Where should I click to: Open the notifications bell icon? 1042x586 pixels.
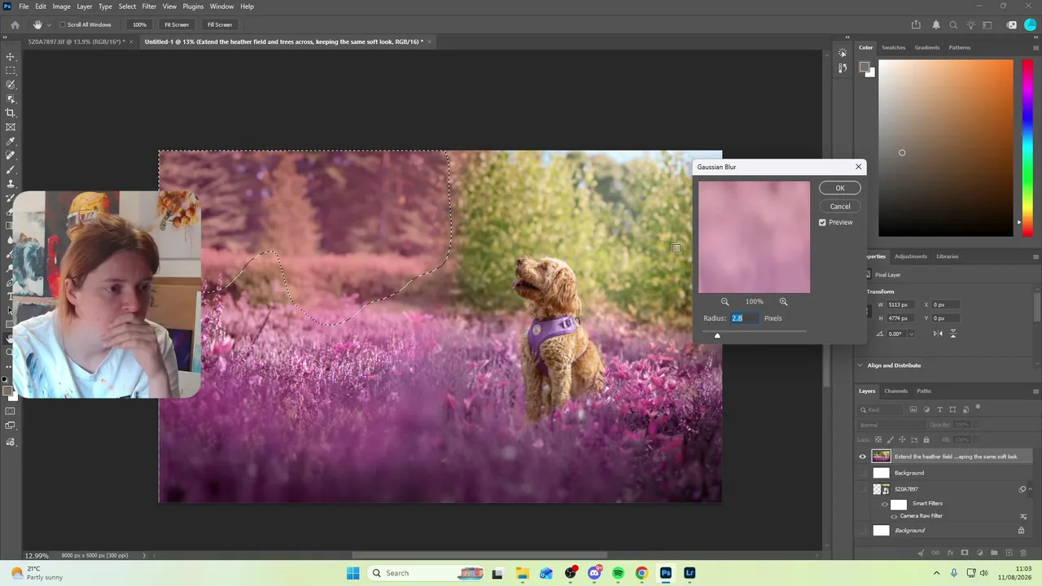[936, 24]
